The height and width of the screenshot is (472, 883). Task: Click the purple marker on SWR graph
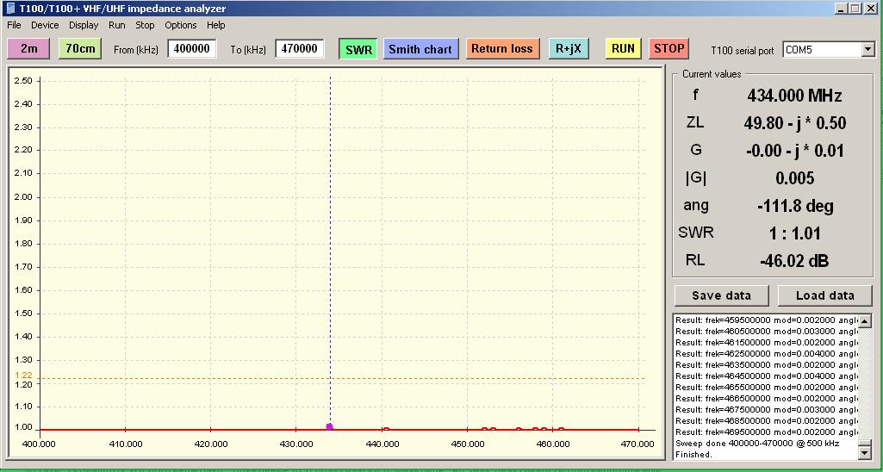pyautogui.click(x=330, y=426)
